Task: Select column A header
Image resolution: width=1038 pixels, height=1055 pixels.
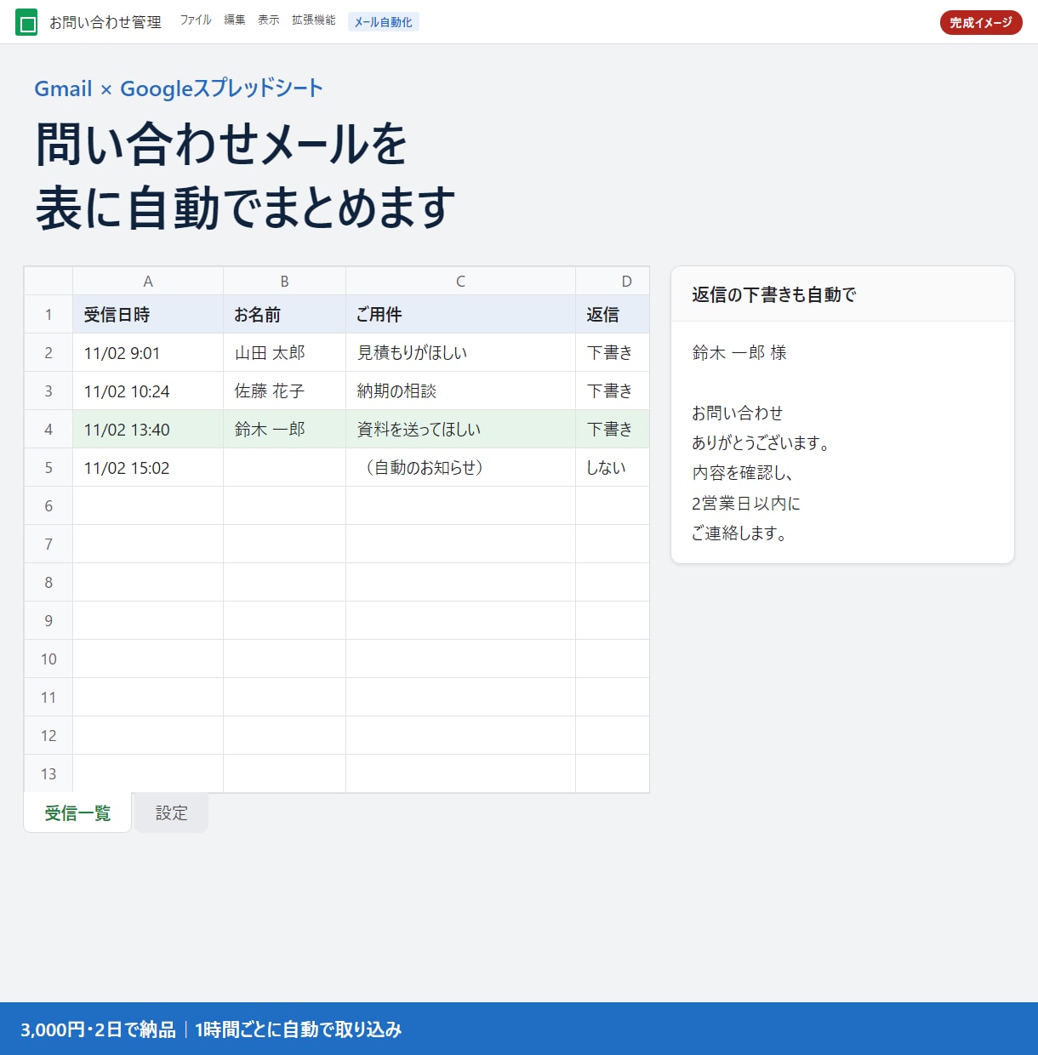Action: point(148,282)
